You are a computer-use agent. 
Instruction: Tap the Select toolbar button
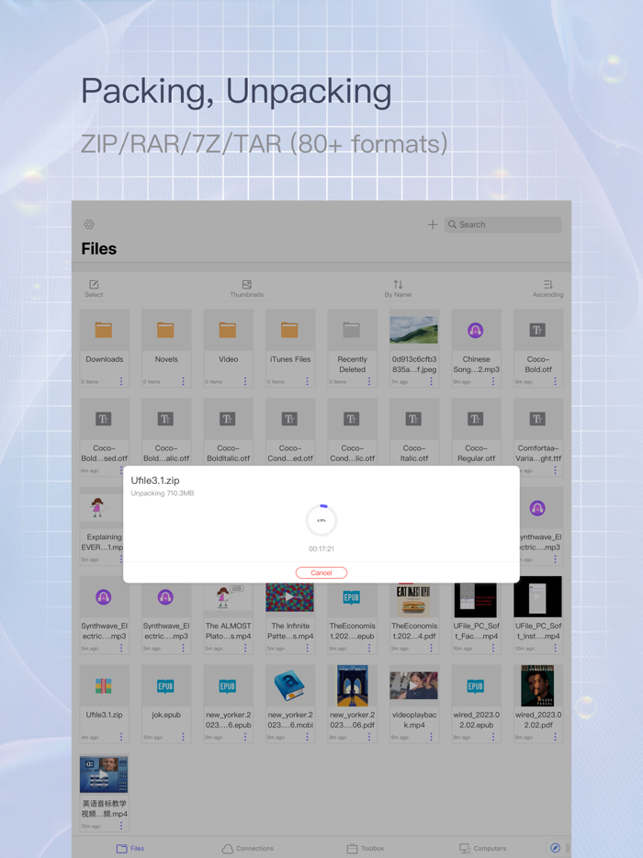tap(94, 288)
